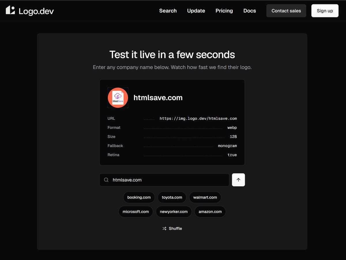Click the Format row label
346x260 pixels.
pos(114,128)
